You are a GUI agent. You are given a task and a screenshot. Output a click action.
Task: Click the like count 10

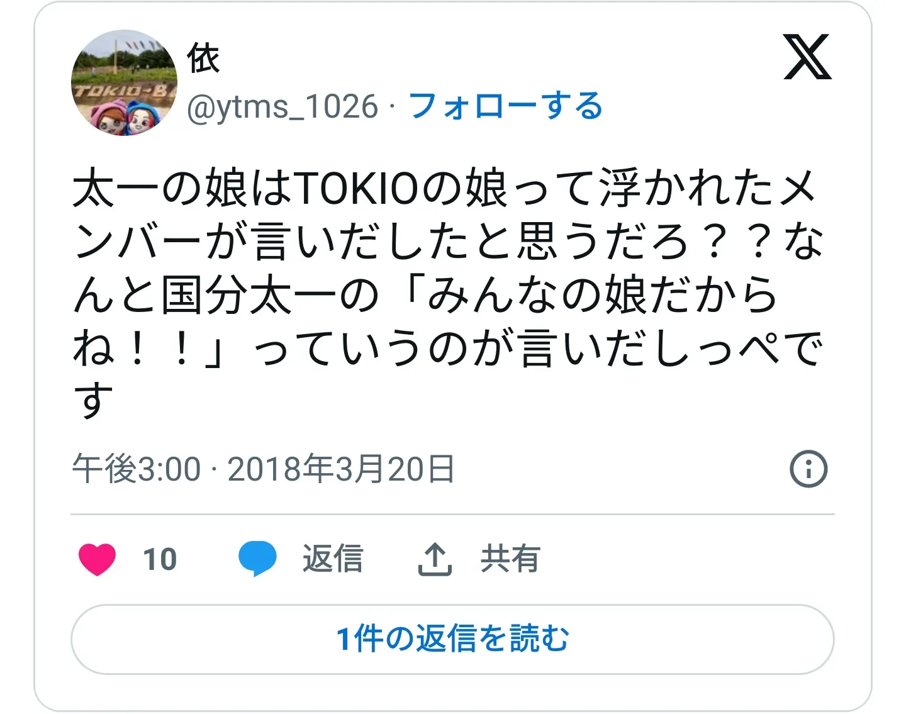point(160,559)
